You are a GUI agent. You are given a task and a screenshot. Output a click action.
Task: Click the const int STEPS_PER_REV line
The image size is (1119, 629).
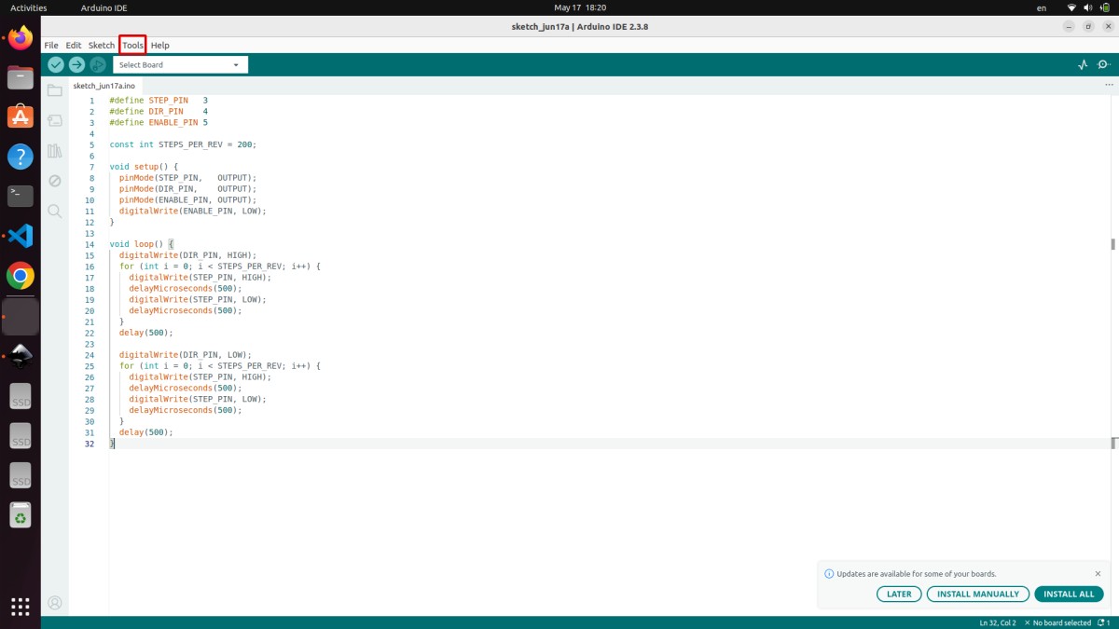[x=183, y=144]
